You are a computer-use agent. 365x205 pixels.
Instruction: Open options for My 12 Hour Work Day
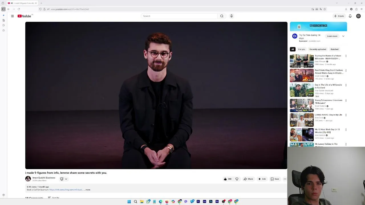click(346, 130)
